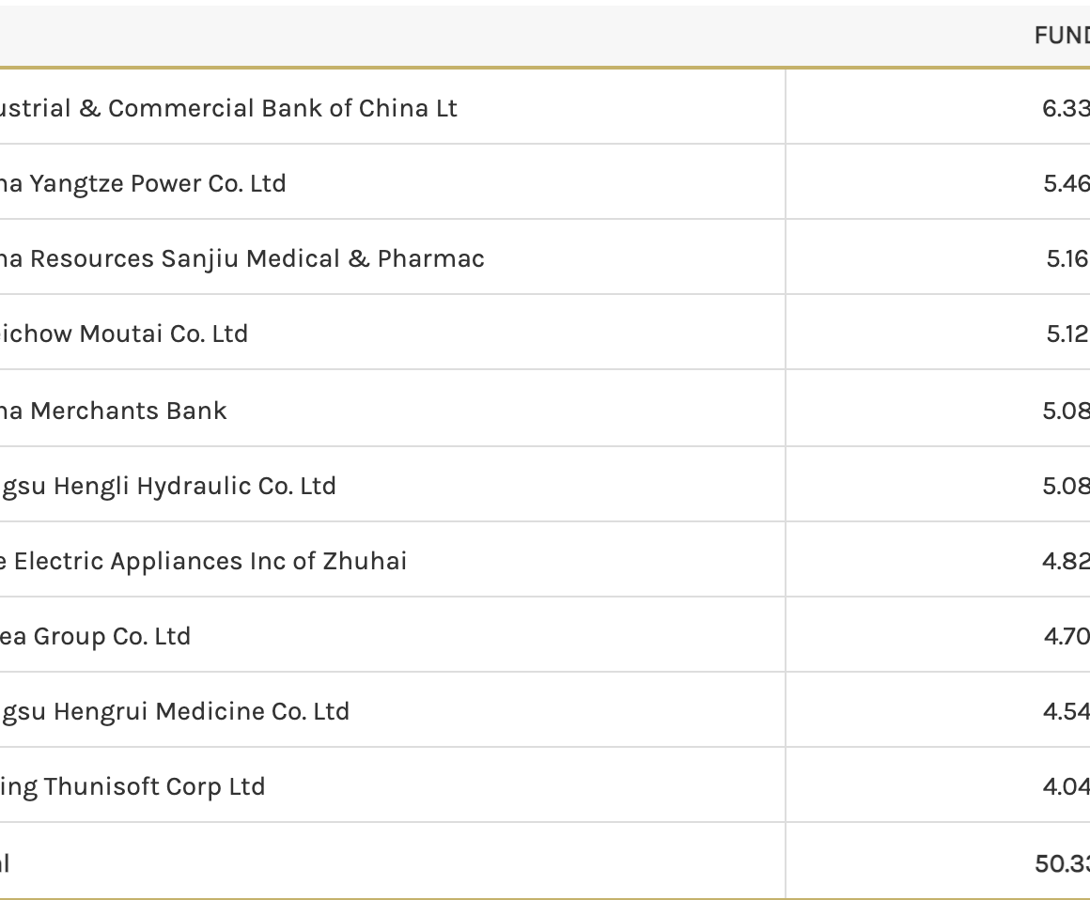Select the 4.70 fund weight cell
This screenshot has width=1090, height=900.
pyautogui.click(x=1067, y=636)
